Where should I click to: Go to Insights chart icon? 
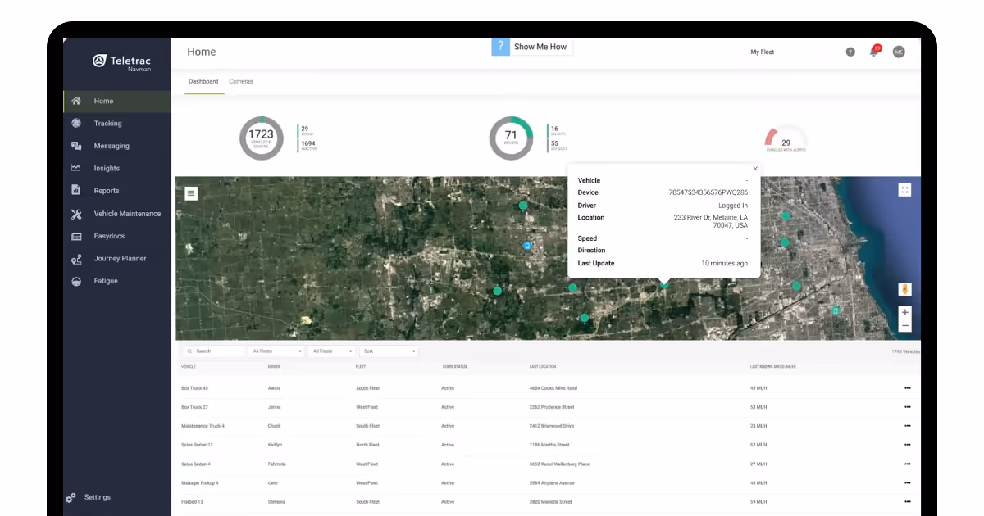point(75,168)
